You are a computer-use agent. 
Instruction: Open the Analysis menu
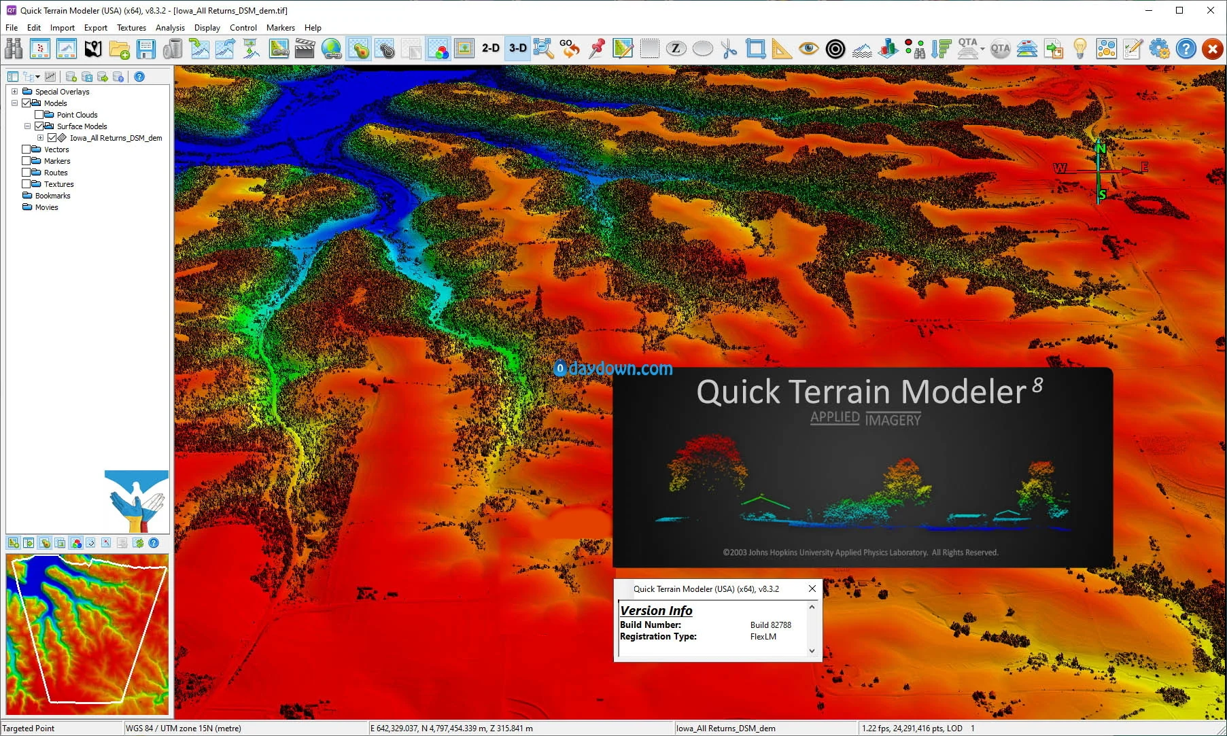(x=170, y=28)
